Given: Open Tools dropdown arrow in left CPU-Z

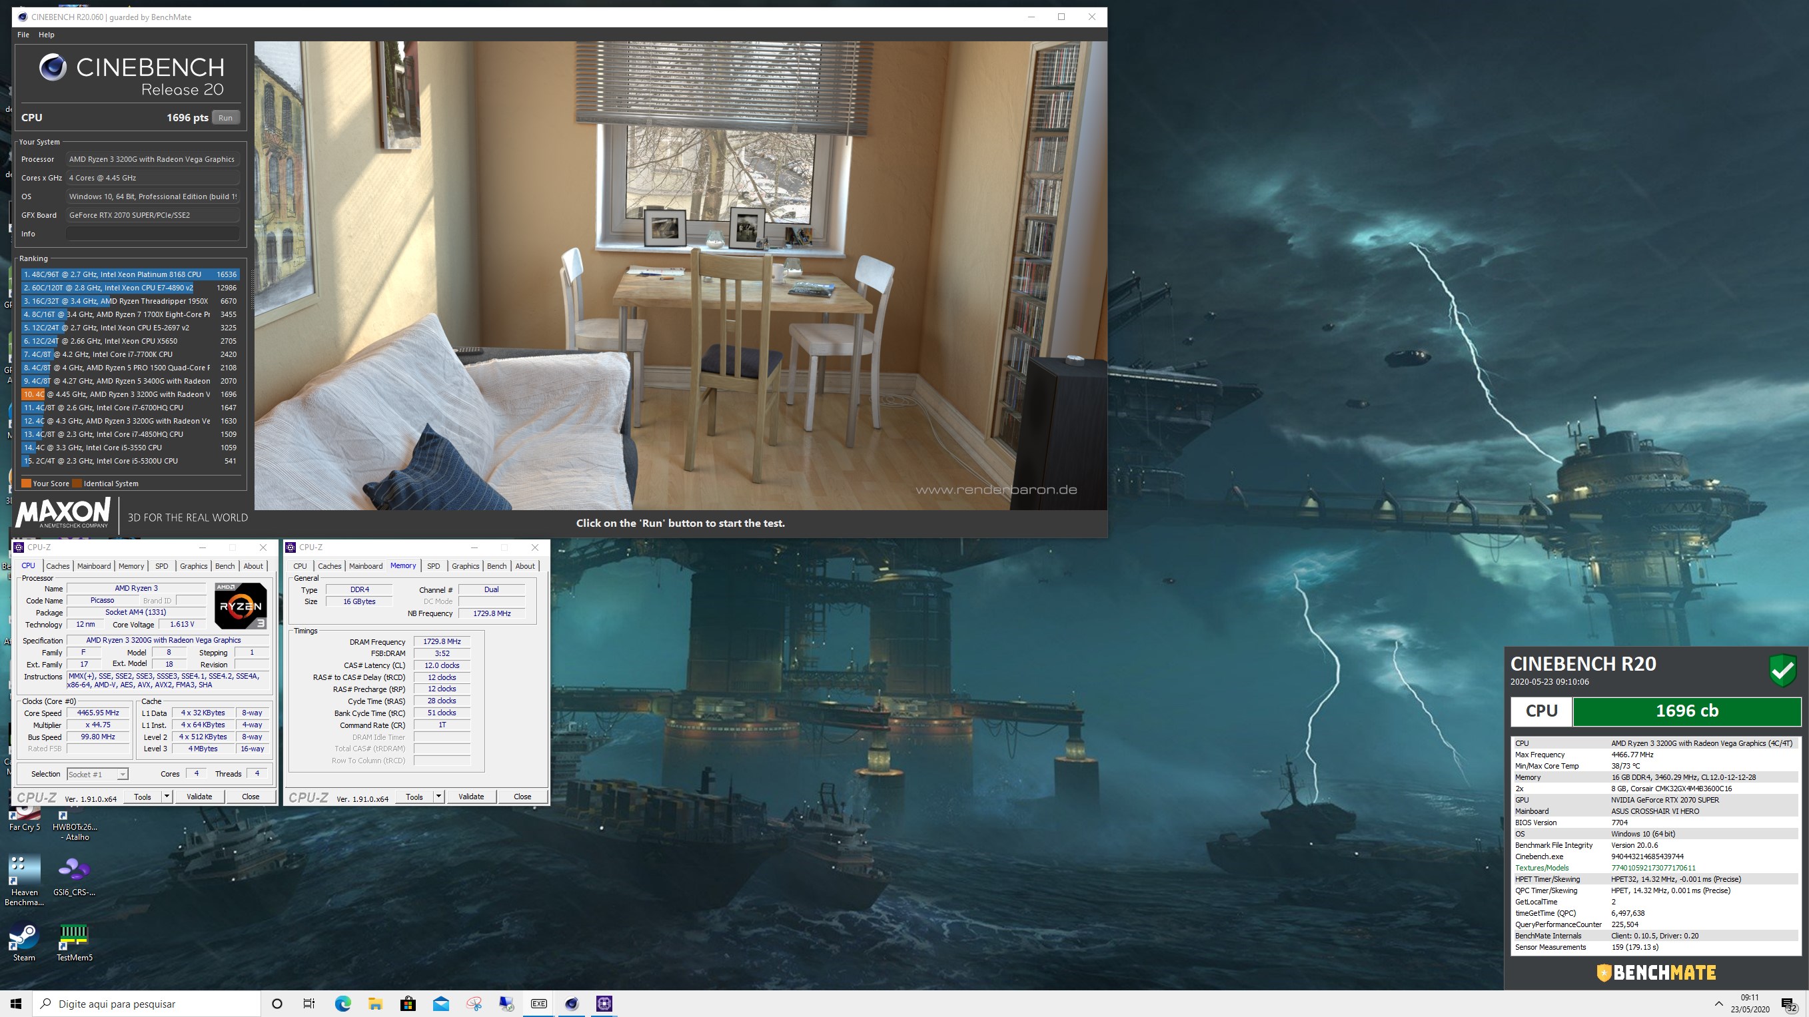Looking at the screenshot, I should (167, 797).
